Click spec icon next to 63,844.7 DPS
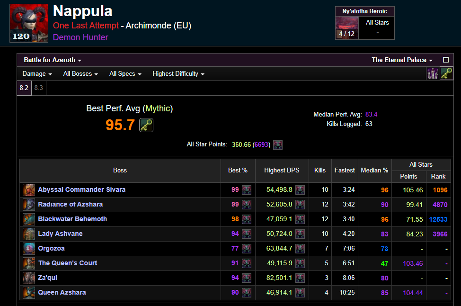This screenshot has width=461, height=306. tap(300, 249)
